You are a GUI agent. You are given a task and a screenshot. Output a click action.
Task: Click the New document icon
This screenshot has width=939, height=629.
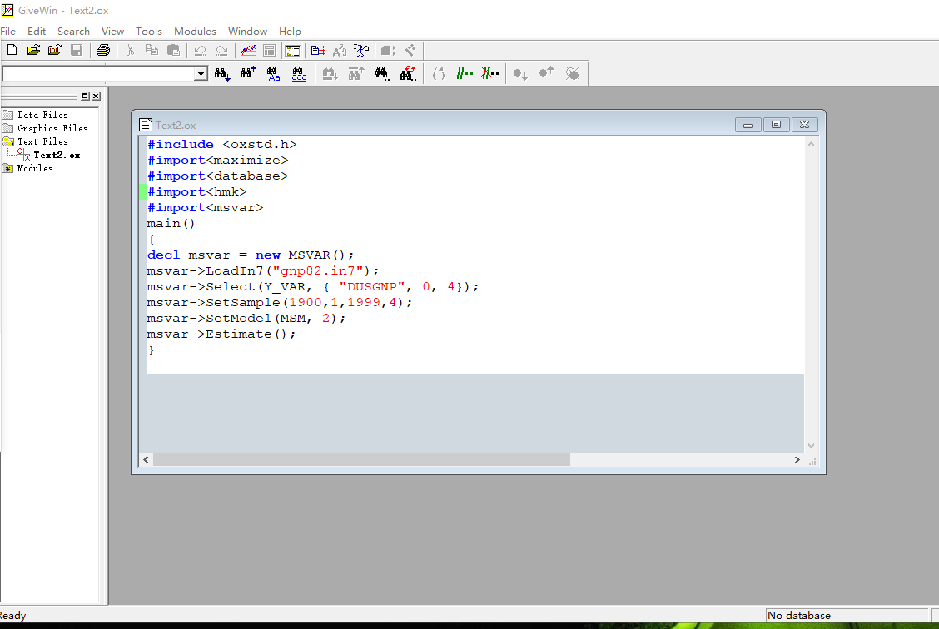(11, 51)
